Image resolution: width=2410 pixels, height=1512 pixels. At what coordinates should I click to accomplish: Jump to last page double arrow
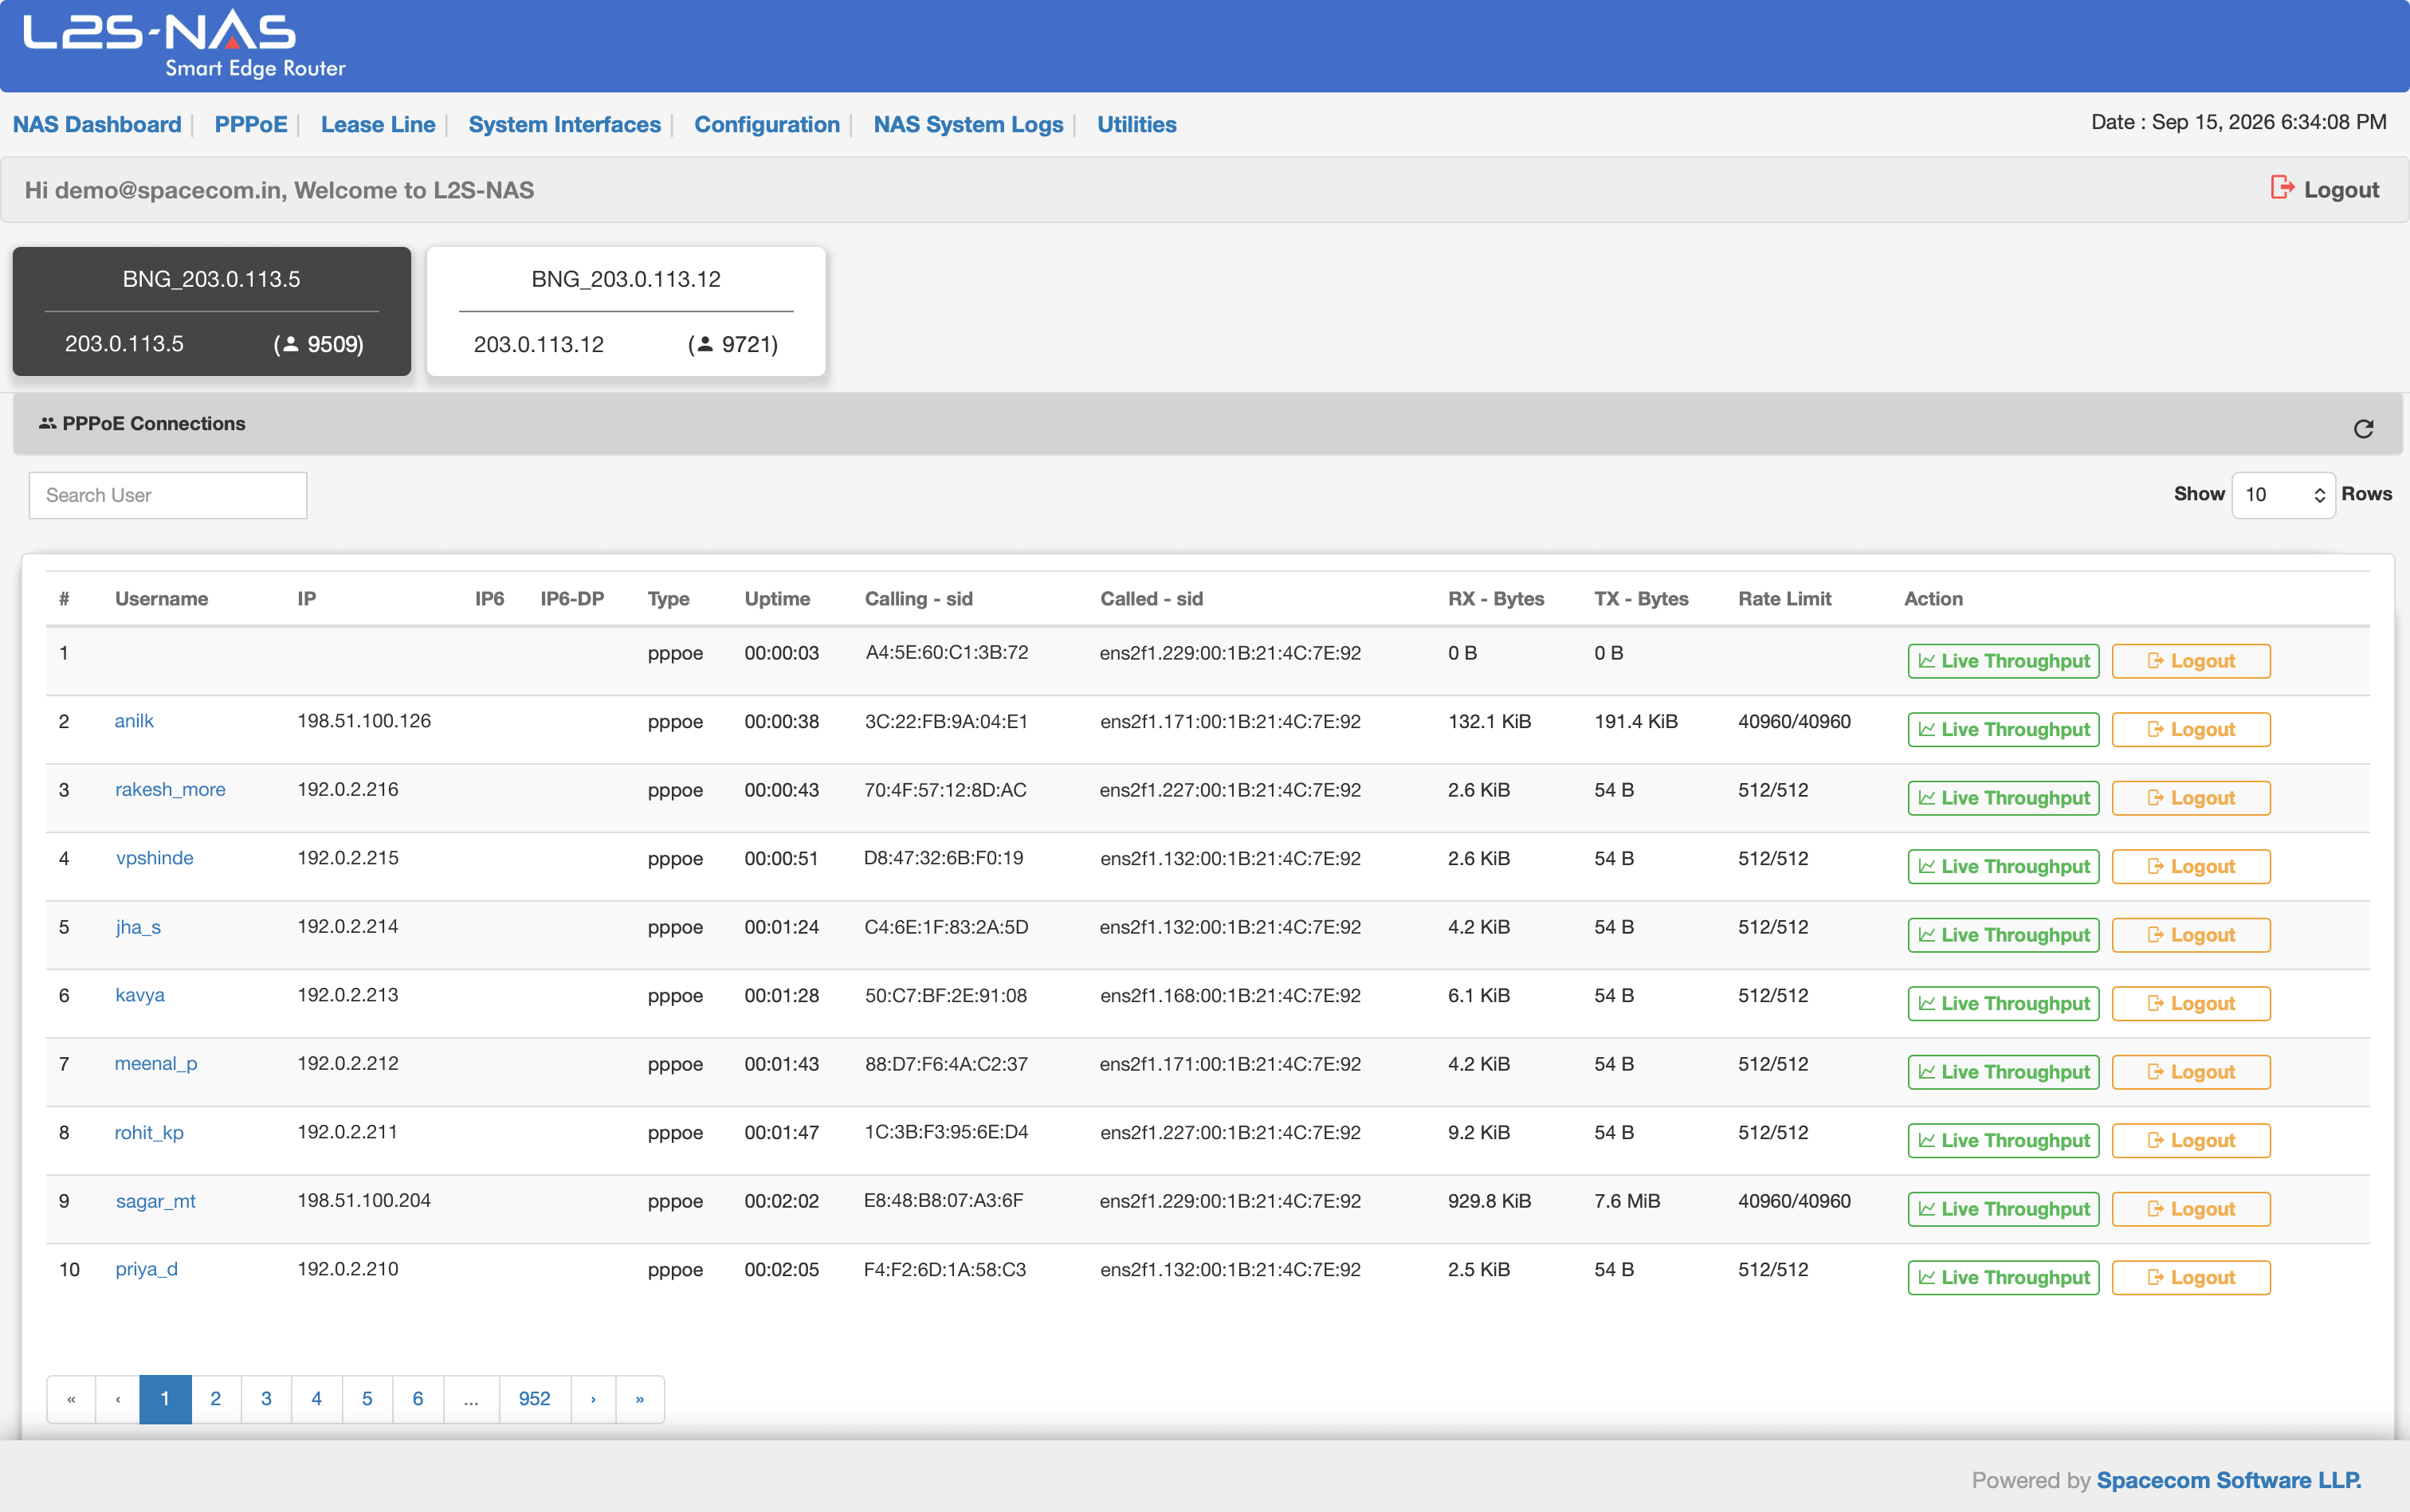coord(640,1399)
